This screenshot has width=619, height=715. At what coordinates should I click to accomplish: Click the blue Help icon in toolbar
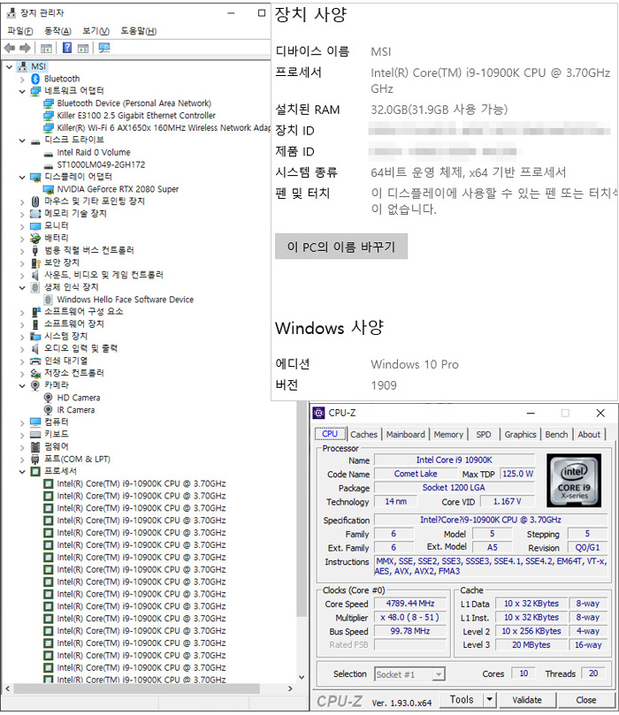coord(66,48)
